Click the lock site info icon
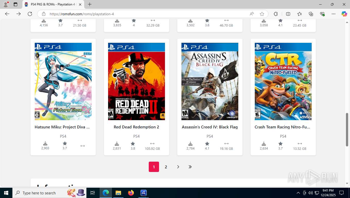Viewport: 350px width, 198px height. click(x=44, y=14)
